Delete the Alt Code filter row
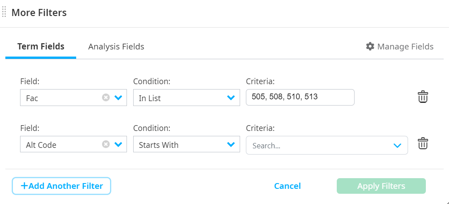The width and height of the screenshot is (449, 204). (423, 143)
